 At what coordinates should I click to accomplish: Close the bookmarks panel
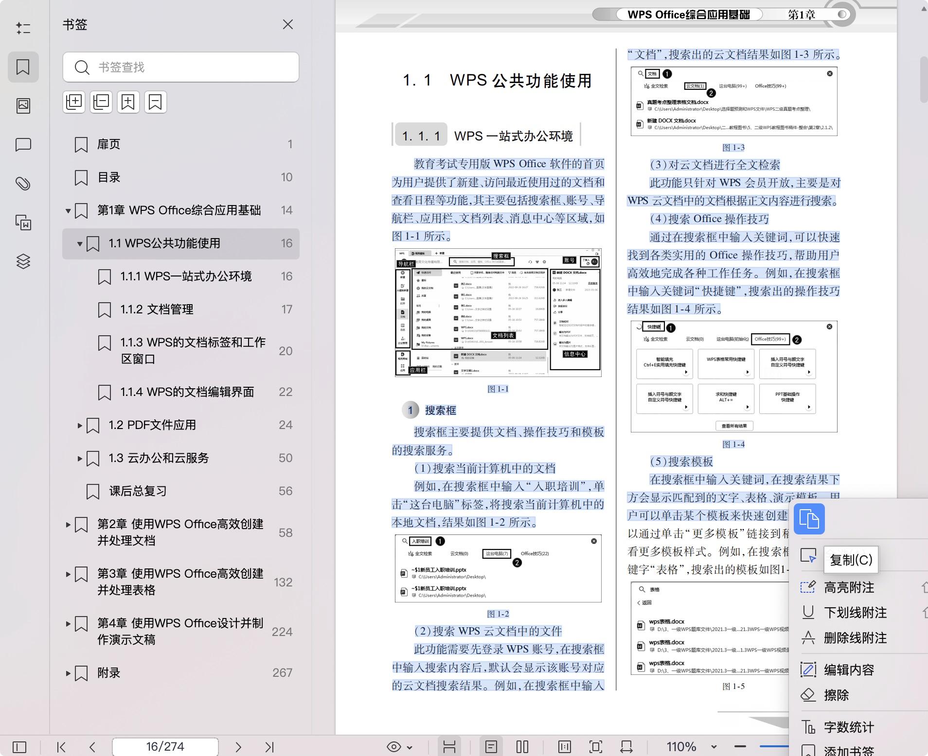287,24
